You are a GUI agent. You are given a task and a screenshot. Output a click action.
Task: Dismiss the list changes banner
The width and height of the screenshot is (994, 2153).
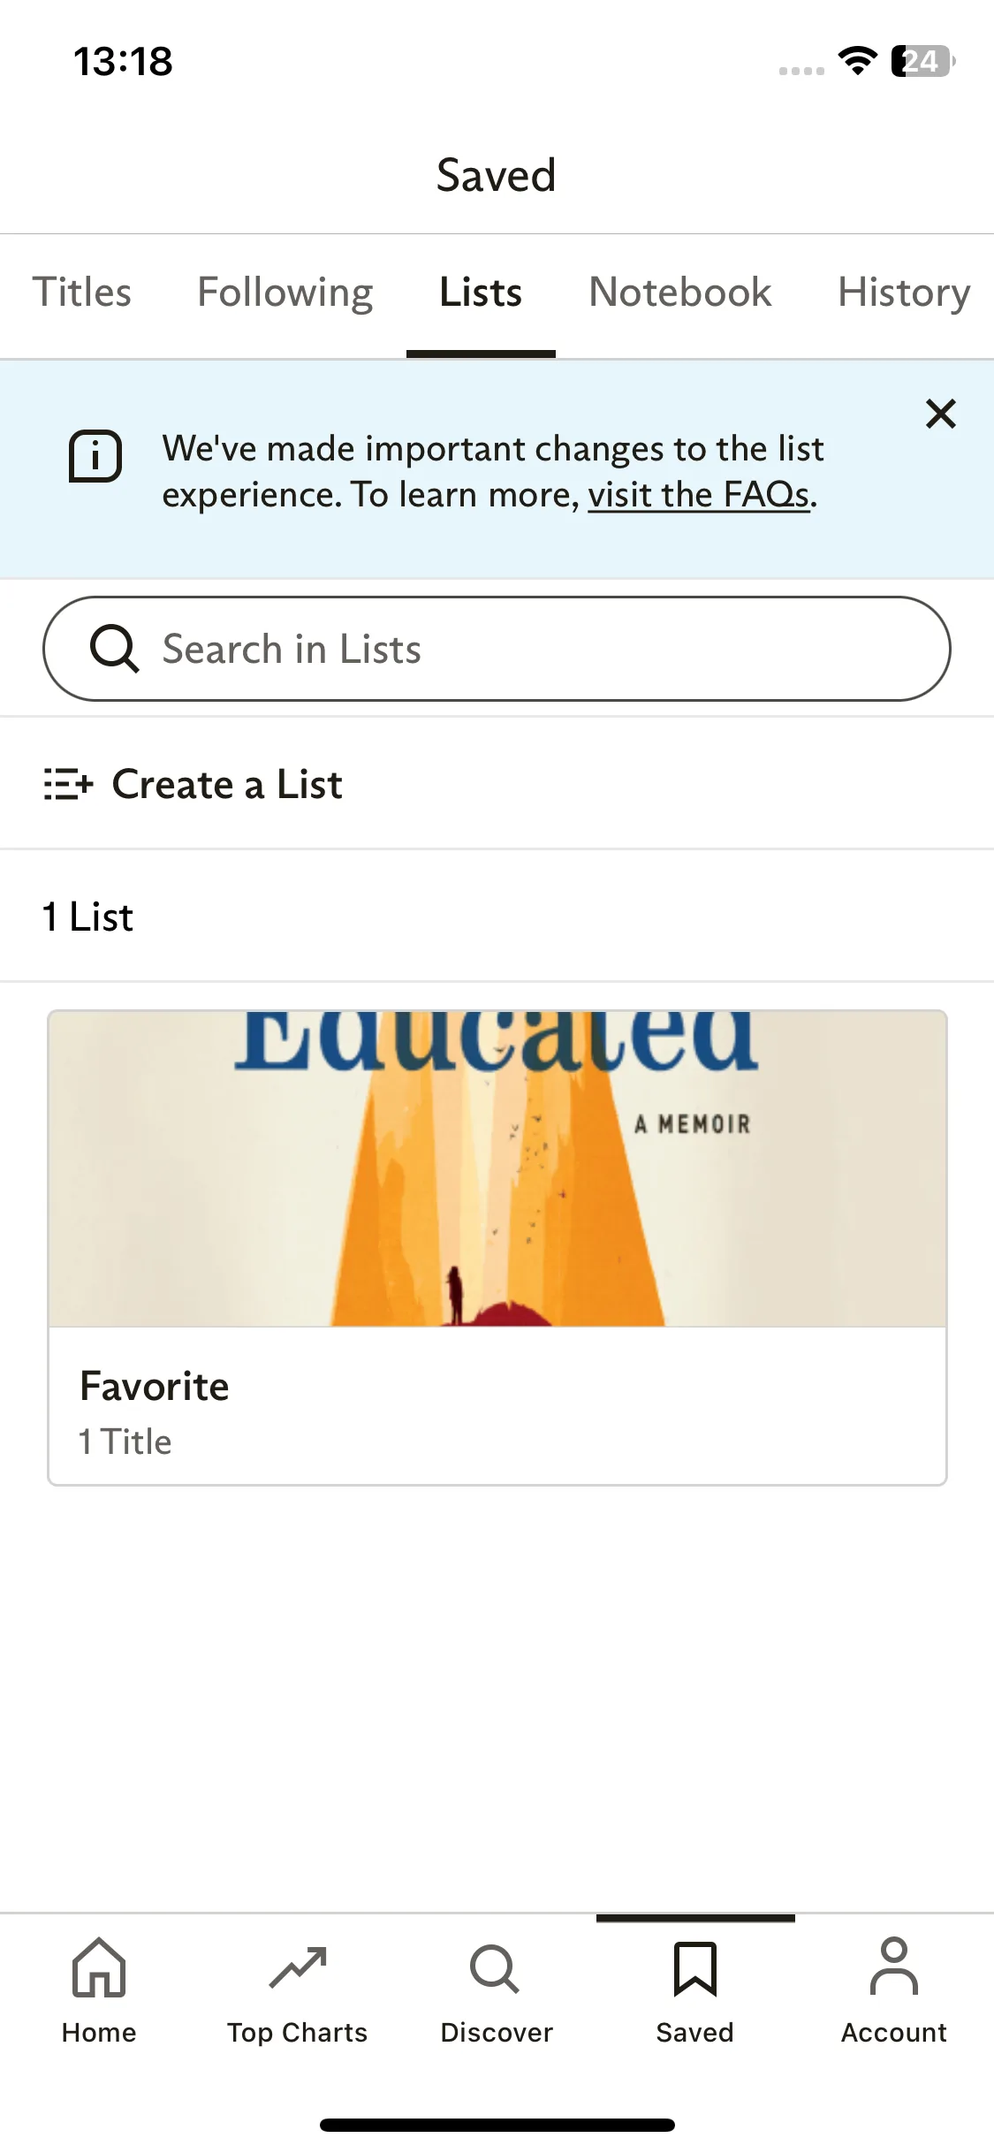[941, 414]
